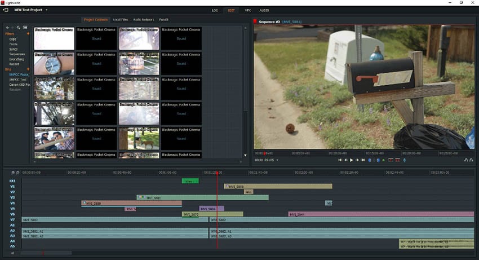Click the undo arrow below the viewer

pyautogui.click(x=466, y=160)
